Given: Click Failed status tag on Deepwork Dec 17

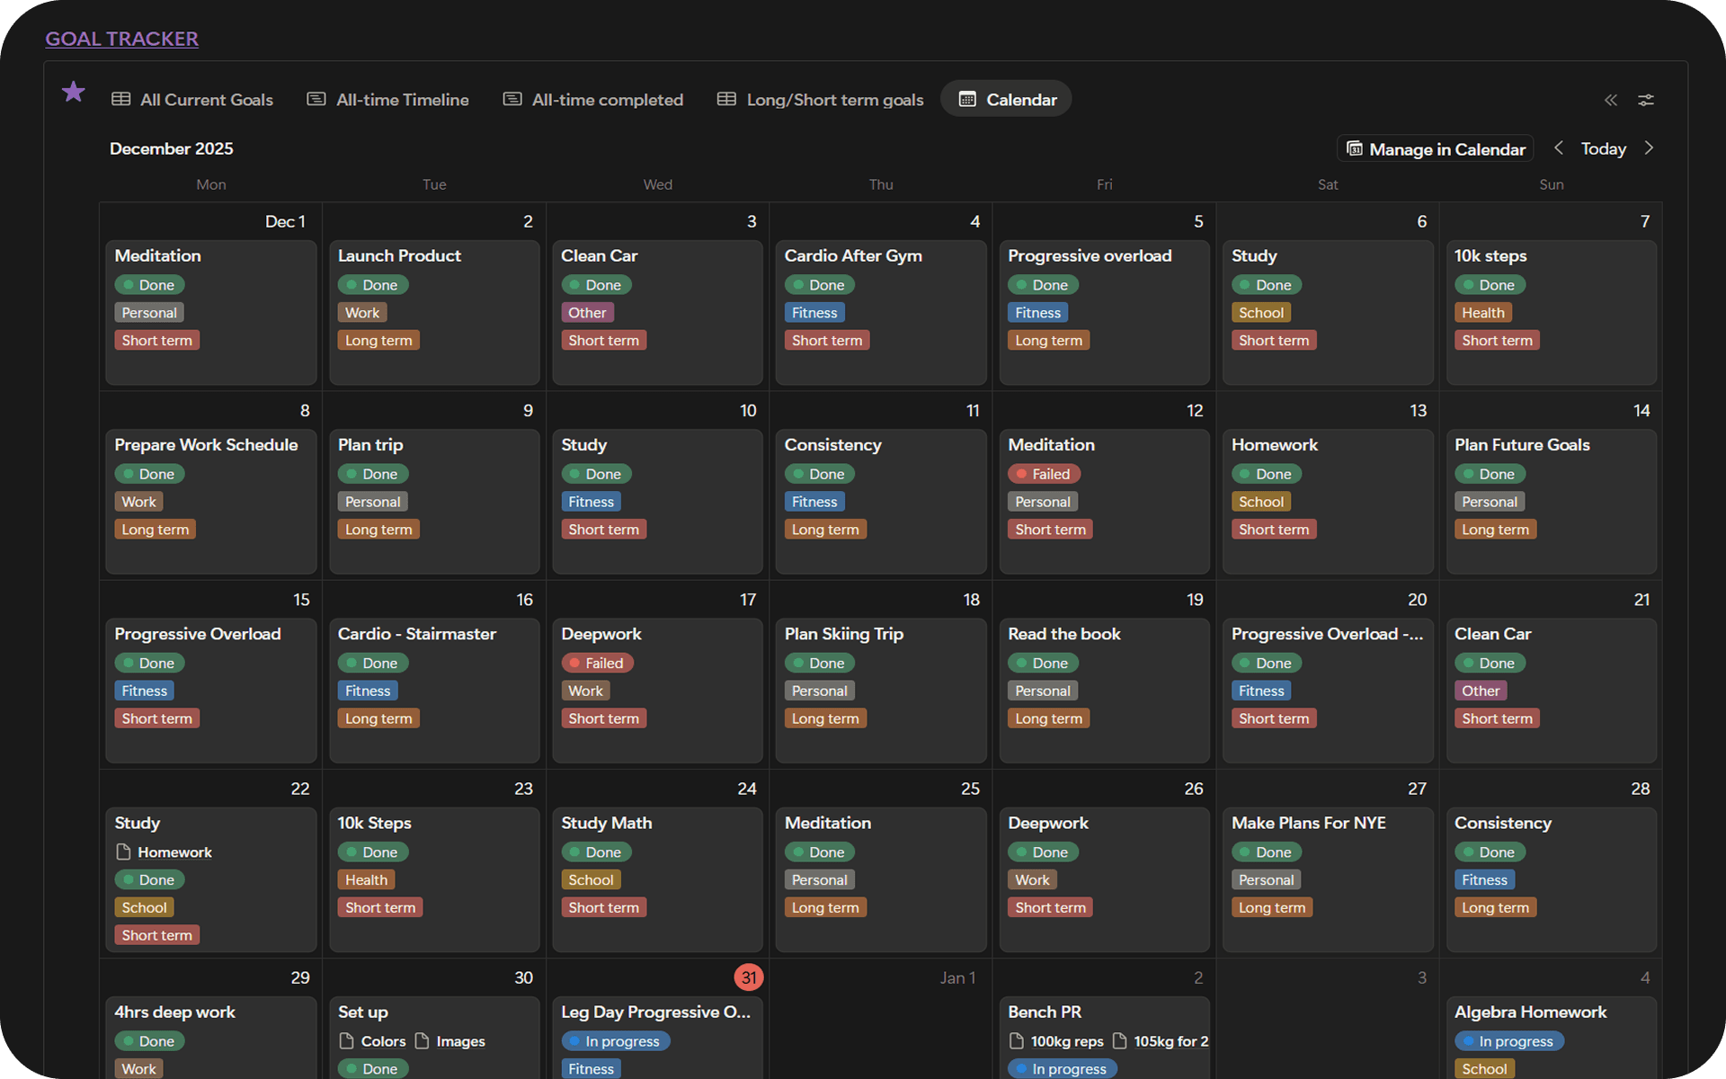Looking at the screenshot, I should tap(598, 663).
